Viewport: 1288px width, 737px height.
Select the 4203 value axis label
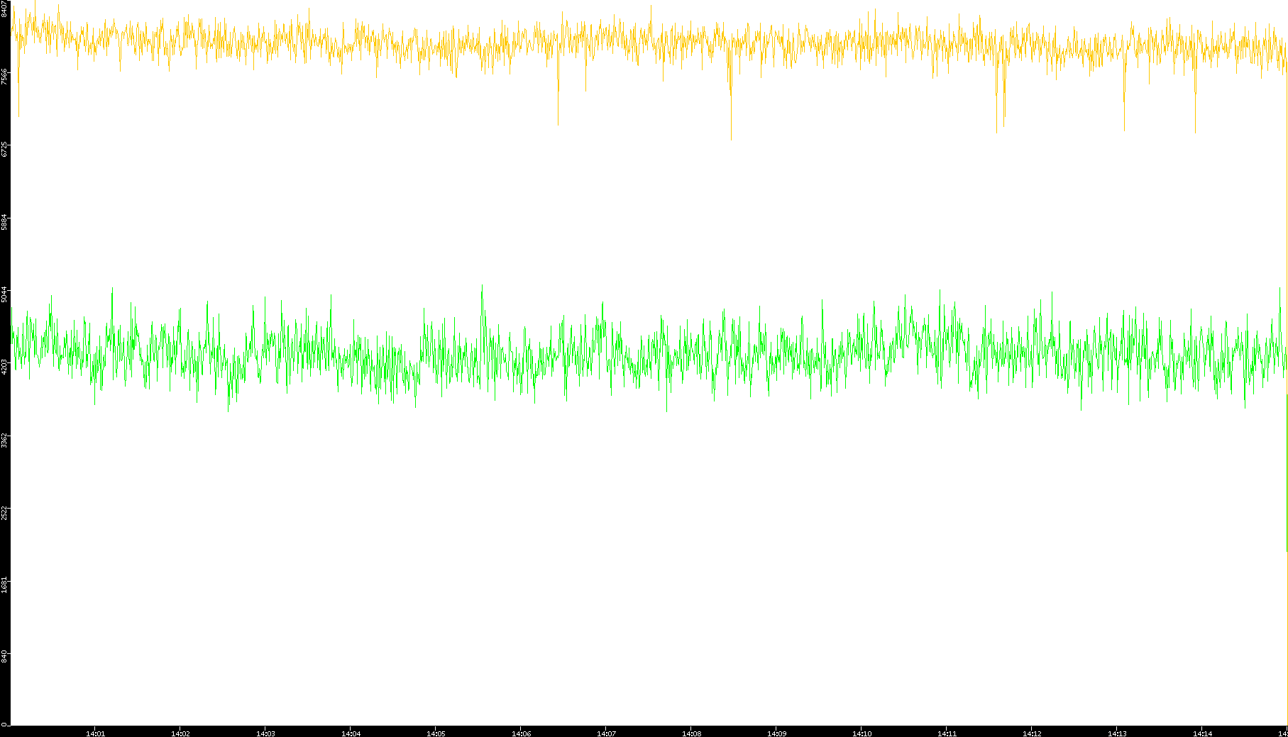5,367
